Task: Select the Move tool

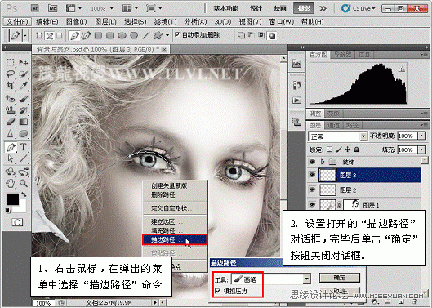Action: pyautogui.click(x=24, y=62)
